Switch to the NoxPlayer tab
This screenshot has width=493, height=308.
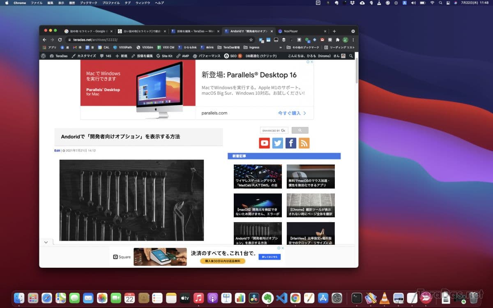pyautogui.click(x=302, y=31)
